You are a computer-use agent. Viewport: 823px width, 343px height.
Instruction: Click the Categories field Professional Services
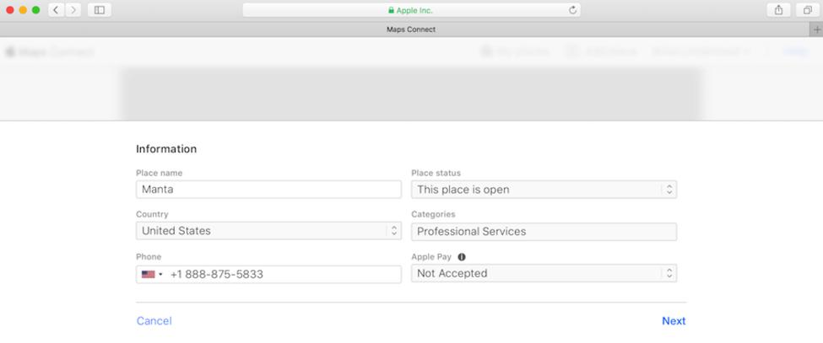[x=544, y=232]
